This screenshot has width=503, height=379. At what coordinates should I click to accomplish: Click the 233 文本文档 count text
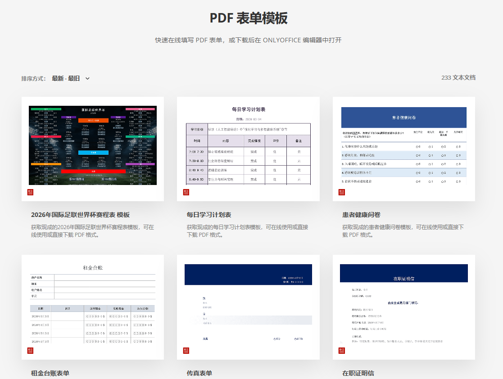(458, 77)
